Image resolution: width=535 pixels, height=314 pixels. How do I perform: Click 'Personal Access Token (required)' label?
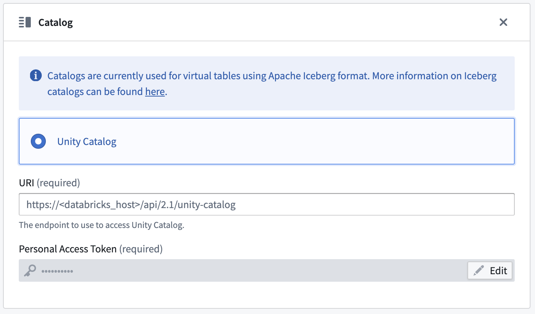point(91,249)
